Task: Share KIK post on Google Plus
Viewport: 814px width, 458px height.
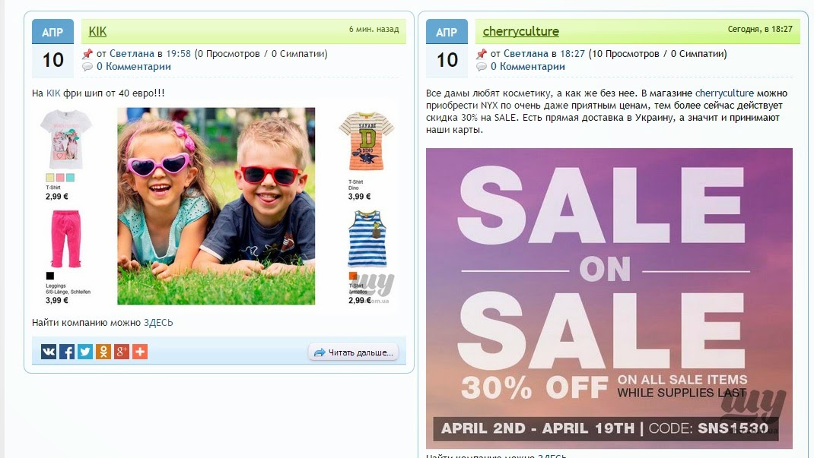Action: pyautogui.click(x=122, y=352)
